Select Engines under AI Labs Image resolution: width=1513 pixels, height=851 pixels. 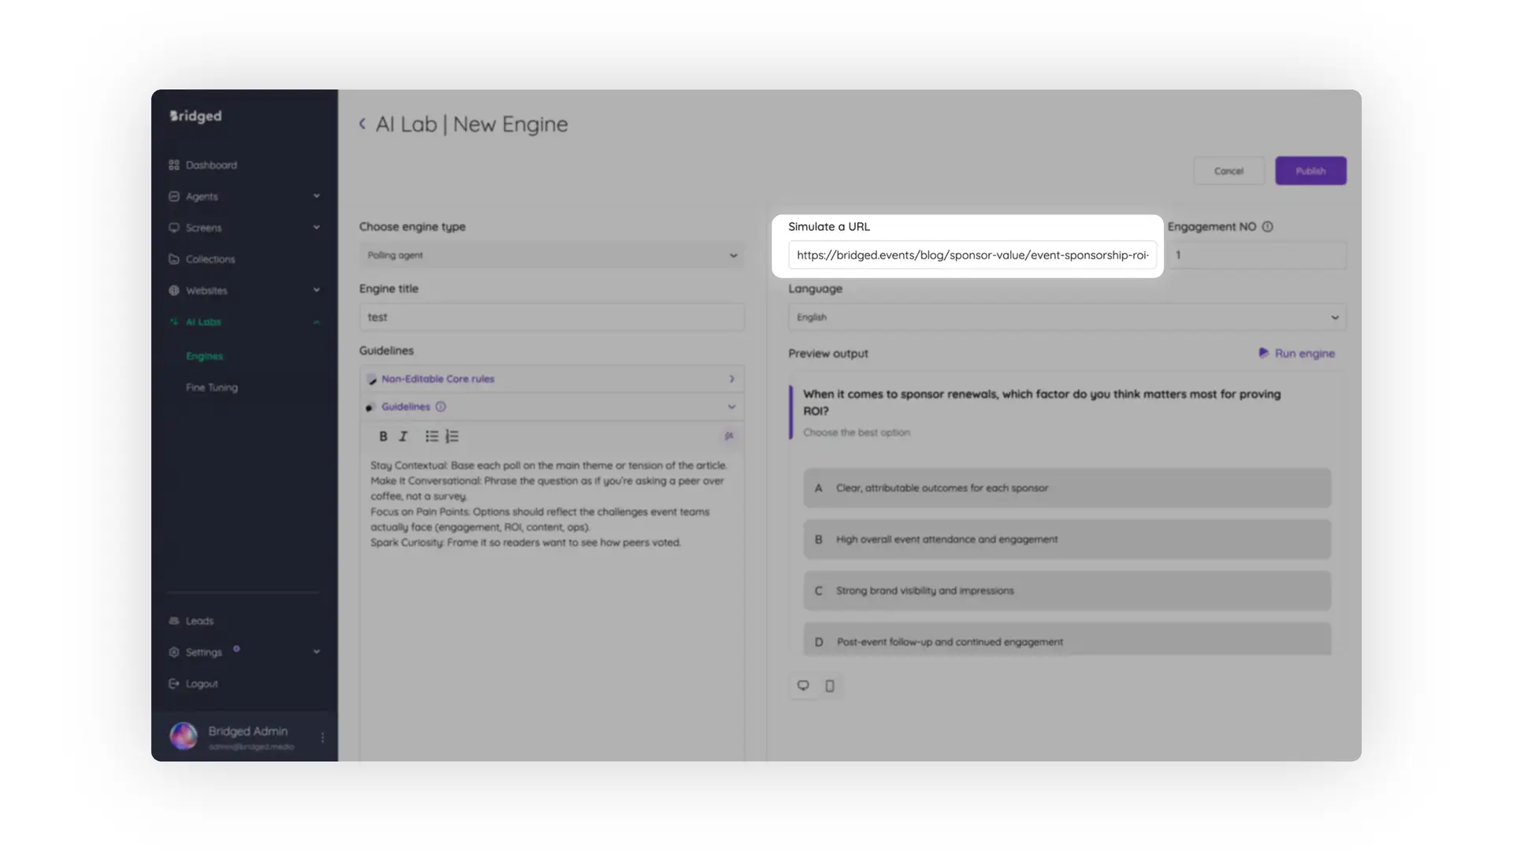click(204, 356)
